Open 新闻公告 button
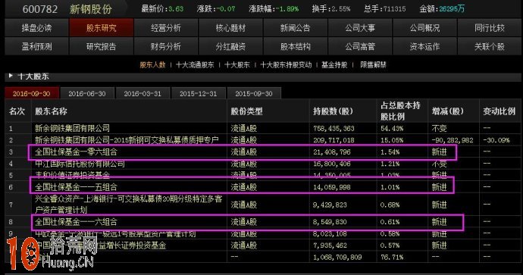The image size is (523, 275). 295,28
